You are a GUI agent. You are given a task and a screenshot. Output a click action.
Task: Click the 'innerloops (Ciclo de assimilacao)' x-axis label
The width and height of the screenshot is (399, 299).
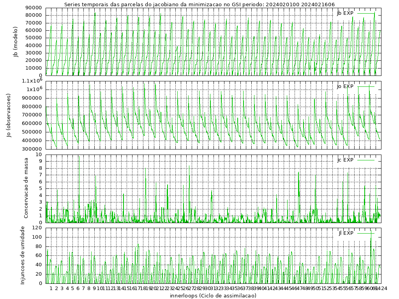click(x=213, y=295)
